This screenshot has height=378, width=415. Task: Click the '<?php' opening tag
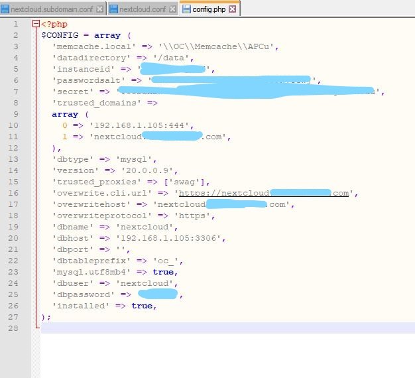(x=54, y=25)
